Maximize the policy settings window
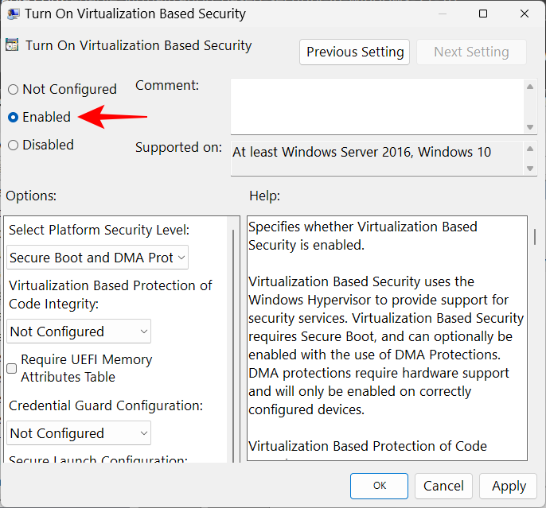This screenshot has width=546, height=508. click(x=485, y=14)
